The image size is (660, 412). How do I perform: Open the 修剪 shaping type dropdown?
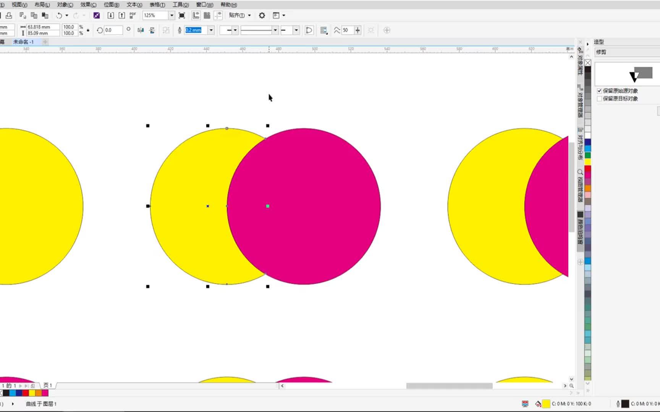(627, 52)
